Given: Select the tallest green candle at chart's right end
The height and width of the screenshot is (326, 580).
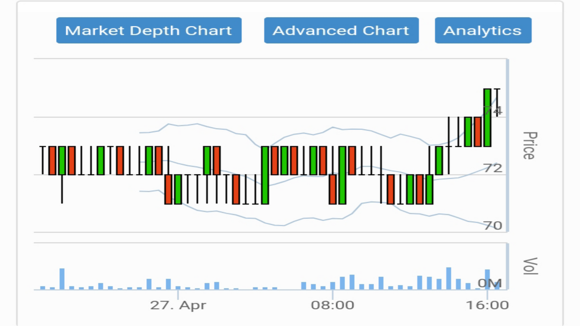Looking at the screenshot, I should 487,117.
